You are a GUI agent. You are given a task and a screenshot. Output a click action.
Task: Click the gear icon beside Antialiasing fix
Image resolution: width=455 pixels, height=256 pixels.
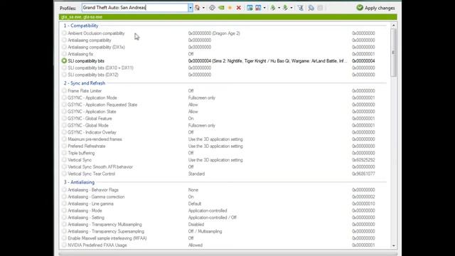pyautogui.click(x=64, y=54)
